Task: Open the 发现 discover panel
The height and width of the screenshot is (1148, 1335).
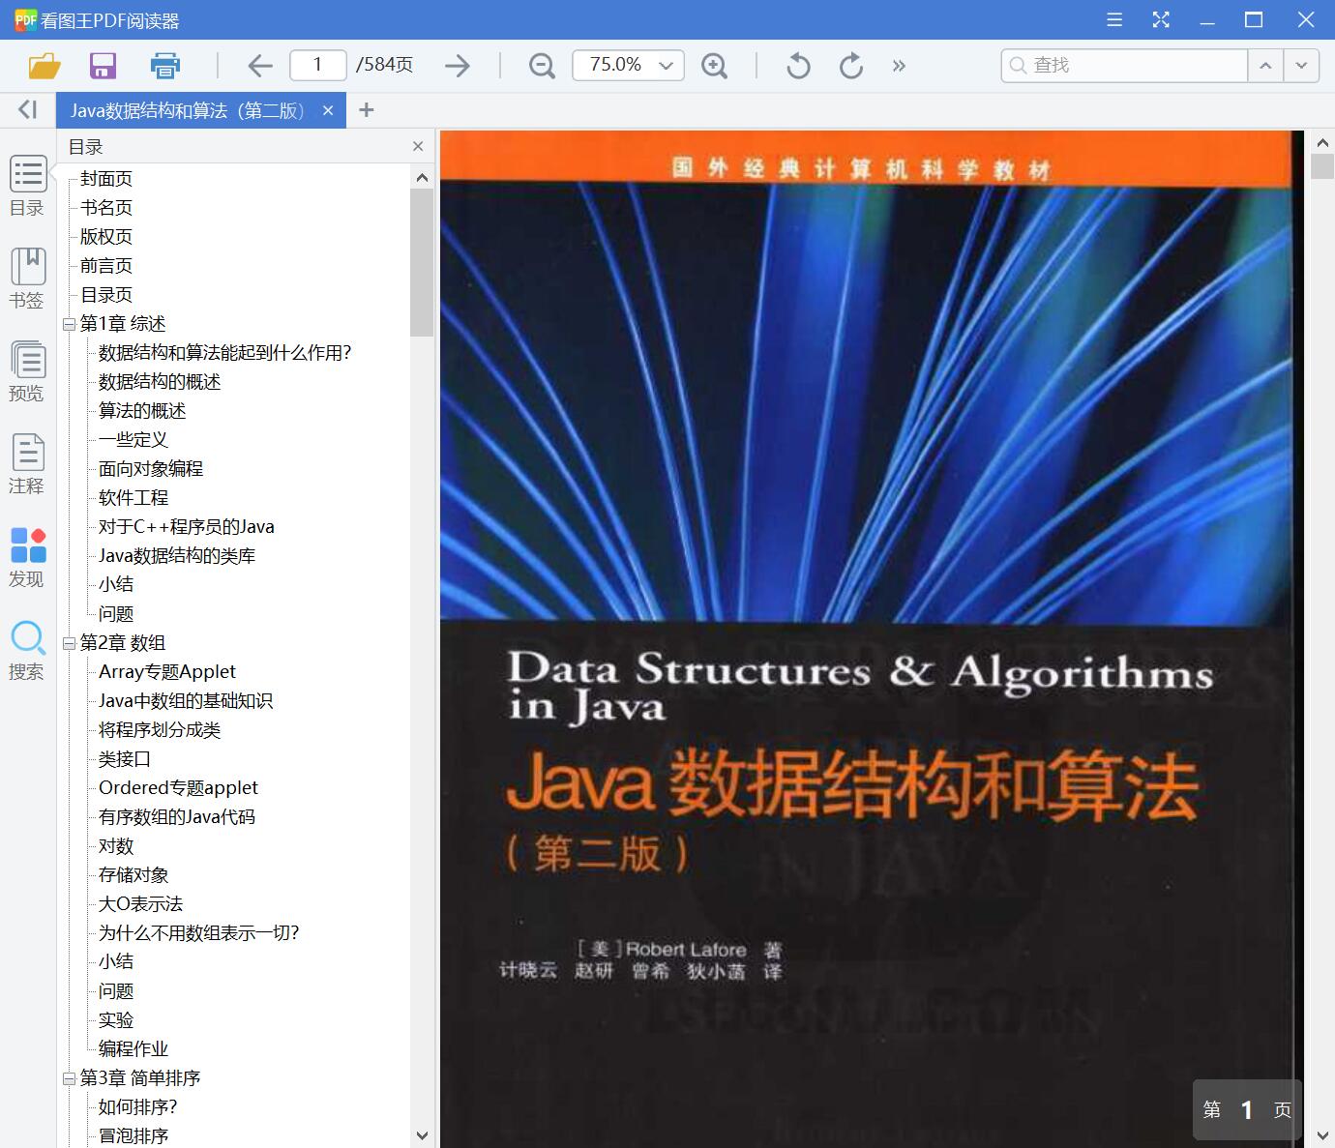Action: click(x=27, y=557)
